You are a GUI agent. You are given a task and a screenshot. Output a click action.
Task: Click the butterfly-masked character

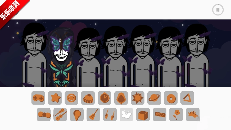click(61, 58)
